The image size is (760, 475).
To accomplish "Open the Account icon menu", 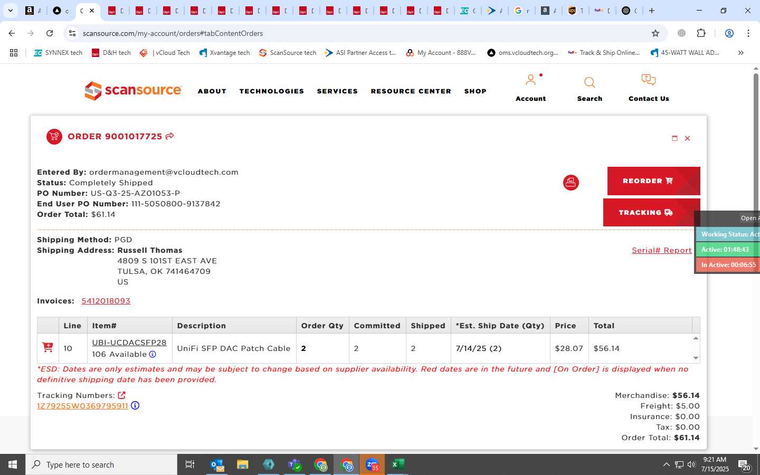I will pyautogui.click(x=530, y=80).
